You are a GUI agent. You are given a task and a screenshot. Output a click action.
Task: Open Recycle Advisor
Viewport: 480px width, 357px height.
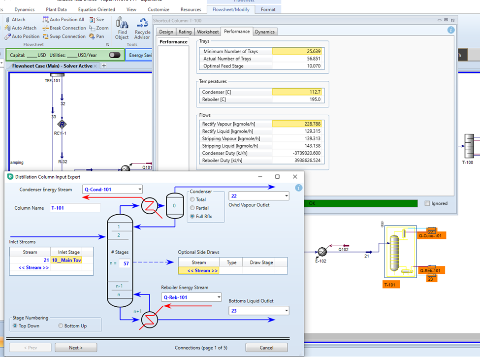pos(142,28)
